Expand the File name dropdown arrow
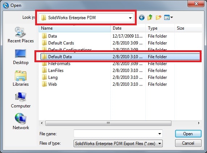 (x=160, y=134)
